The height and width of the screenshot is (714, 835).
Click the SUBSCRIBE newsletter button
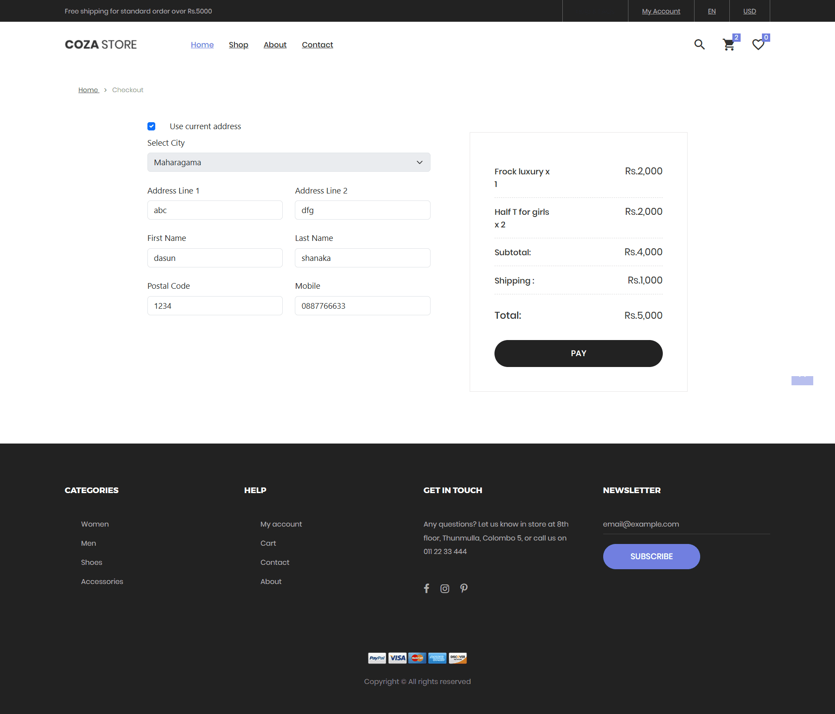[x=651, y=557]
